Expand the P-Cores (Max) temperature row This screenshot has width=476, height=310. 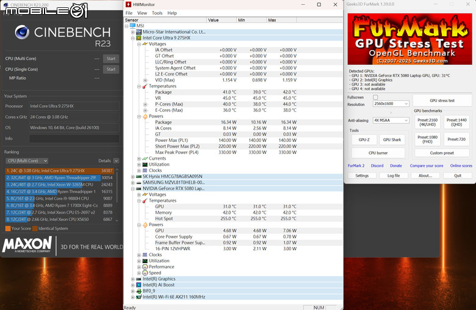145,105
